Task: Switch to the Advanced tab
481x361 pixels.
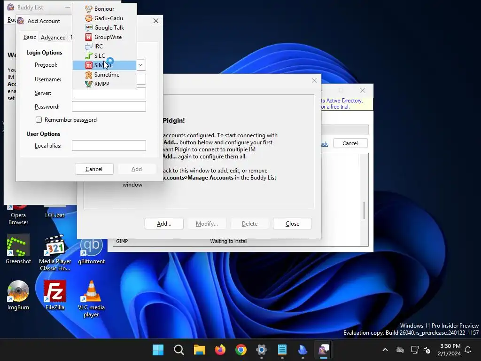Action: 53,38
